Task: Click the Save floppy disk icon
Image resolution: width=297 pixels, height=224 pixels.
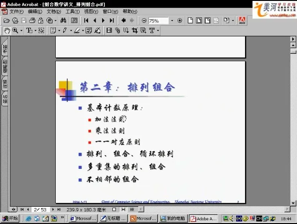Action: point(23,21)
